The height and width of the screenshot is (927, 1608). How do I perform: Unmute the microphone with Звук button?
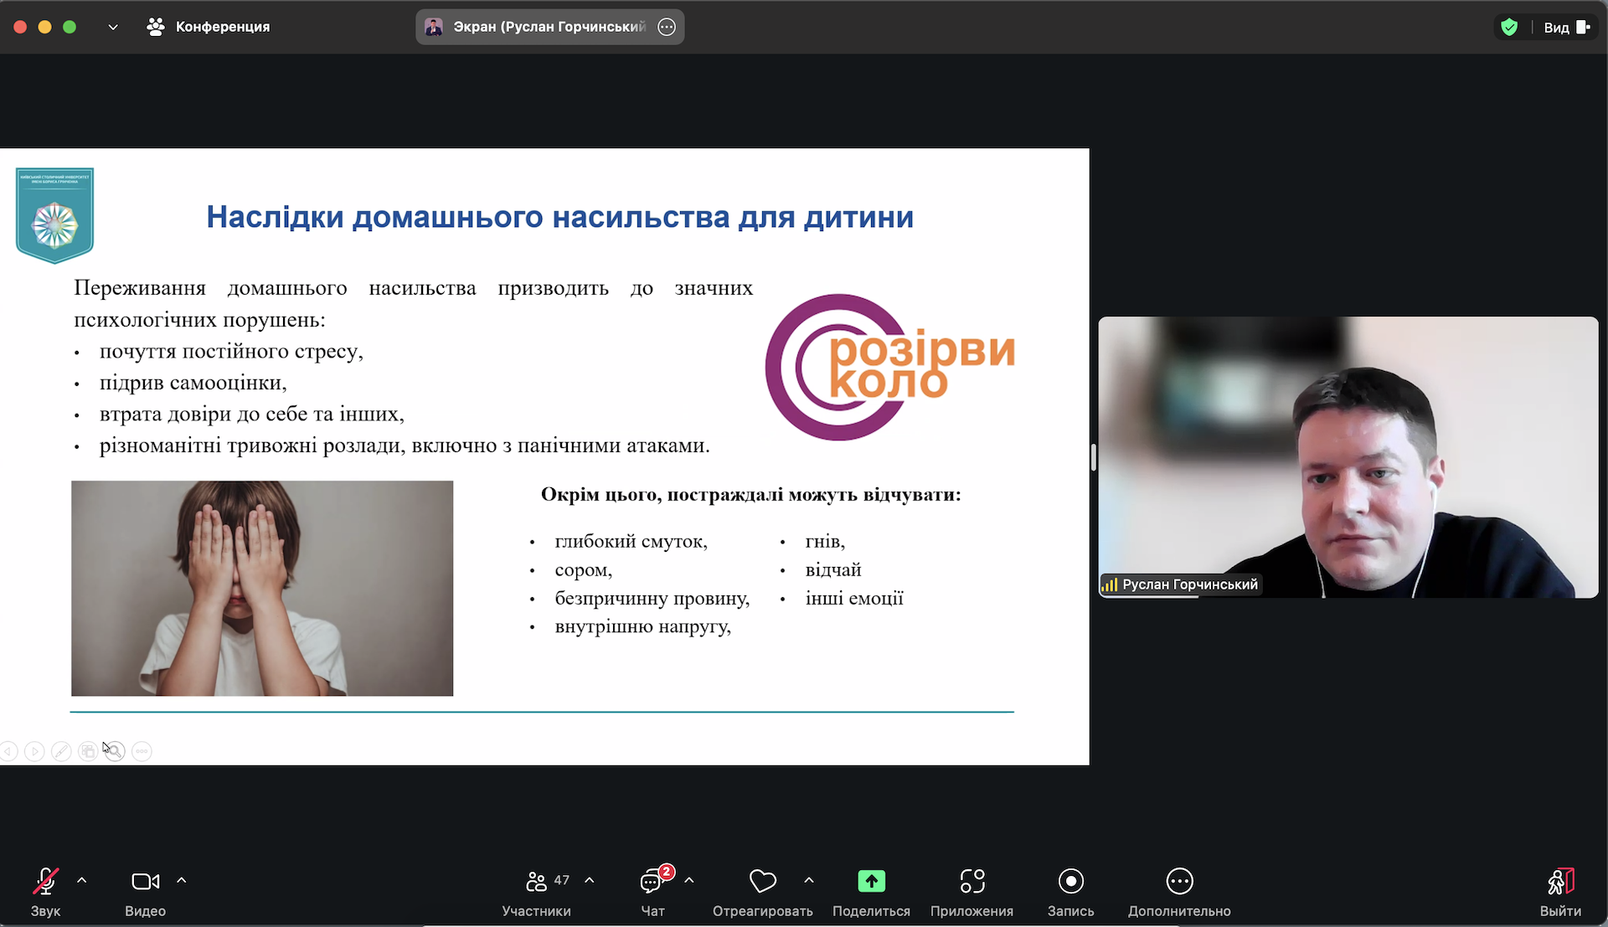(45, 882)
